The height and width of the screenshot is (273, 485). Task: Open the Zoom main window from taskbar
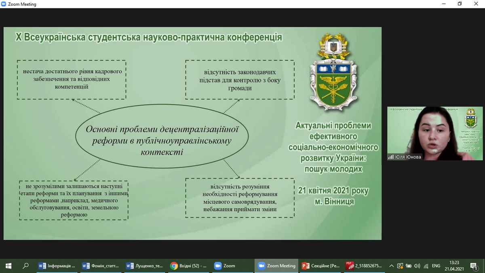tap(225, 266)
